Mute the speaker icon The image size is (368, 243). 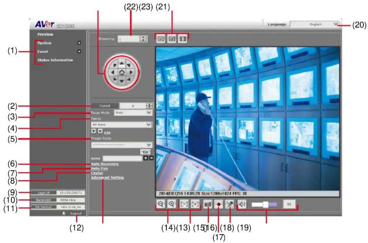(x=243, y=204)
